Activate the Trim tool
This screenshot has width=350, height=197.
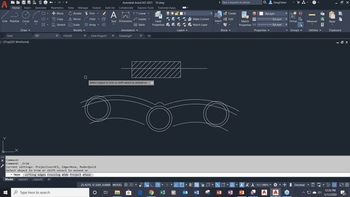tap(90, 13)
